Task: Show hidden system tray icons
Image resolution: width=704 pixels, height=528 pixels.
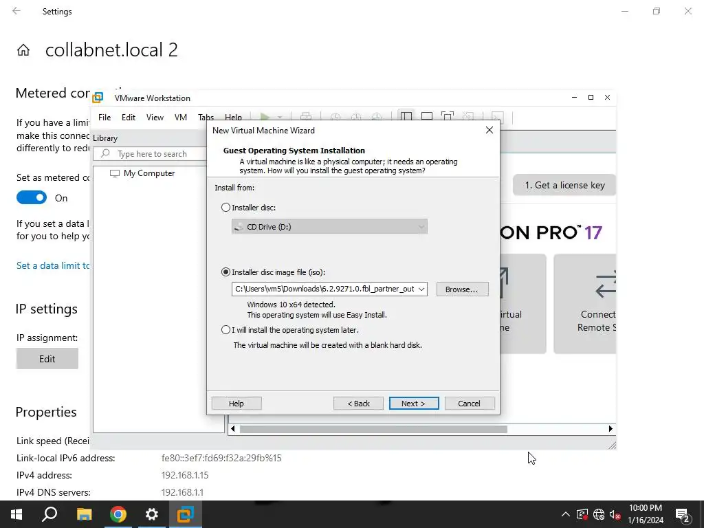Action: pyautogui.click(x=566, y=514)
